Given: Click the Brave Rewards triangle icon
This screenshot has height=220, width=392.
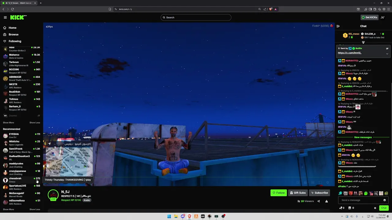Looking at the screenshot, I should [276, 9].
